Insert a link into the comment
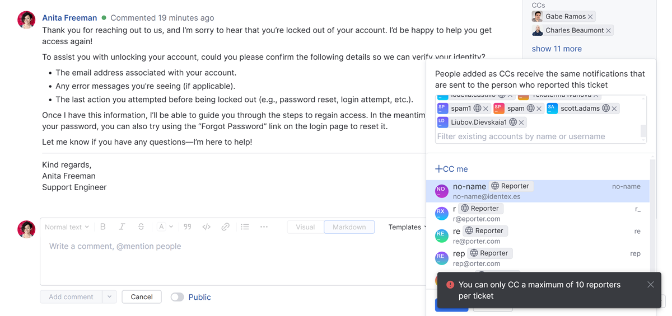Screen dimensions: 672x316 click(226, 227)
